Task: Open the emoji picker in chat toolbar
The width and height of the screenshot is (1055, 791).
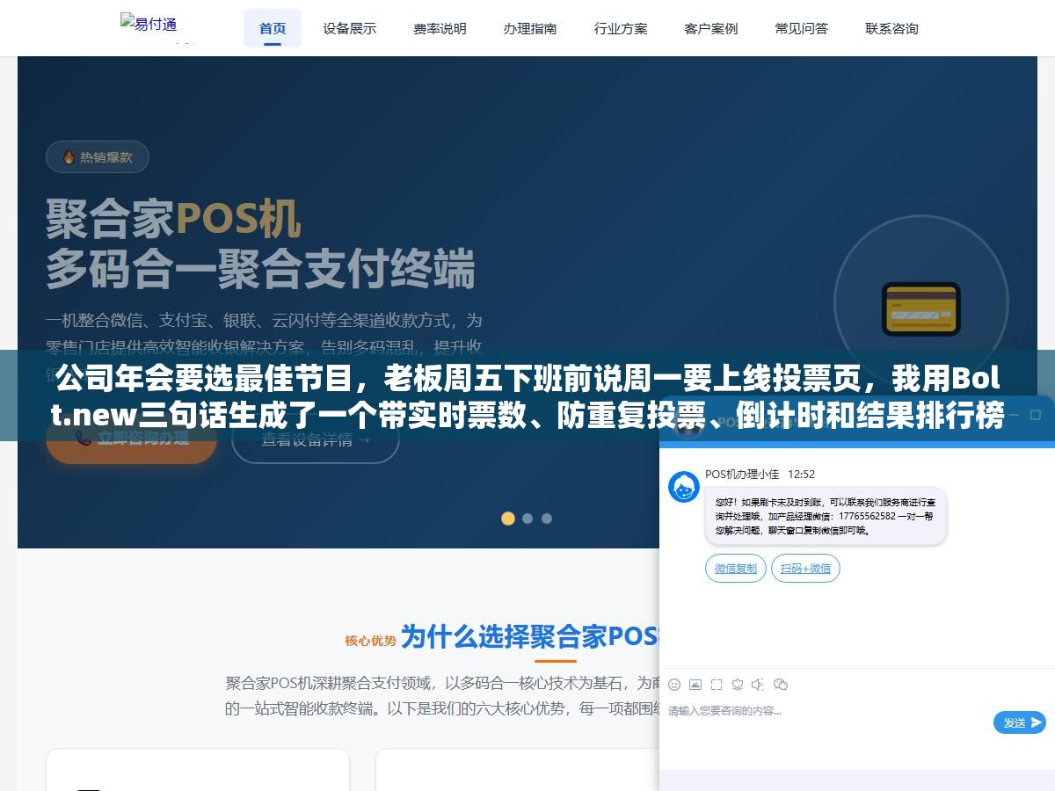Action: pos(674,685)
